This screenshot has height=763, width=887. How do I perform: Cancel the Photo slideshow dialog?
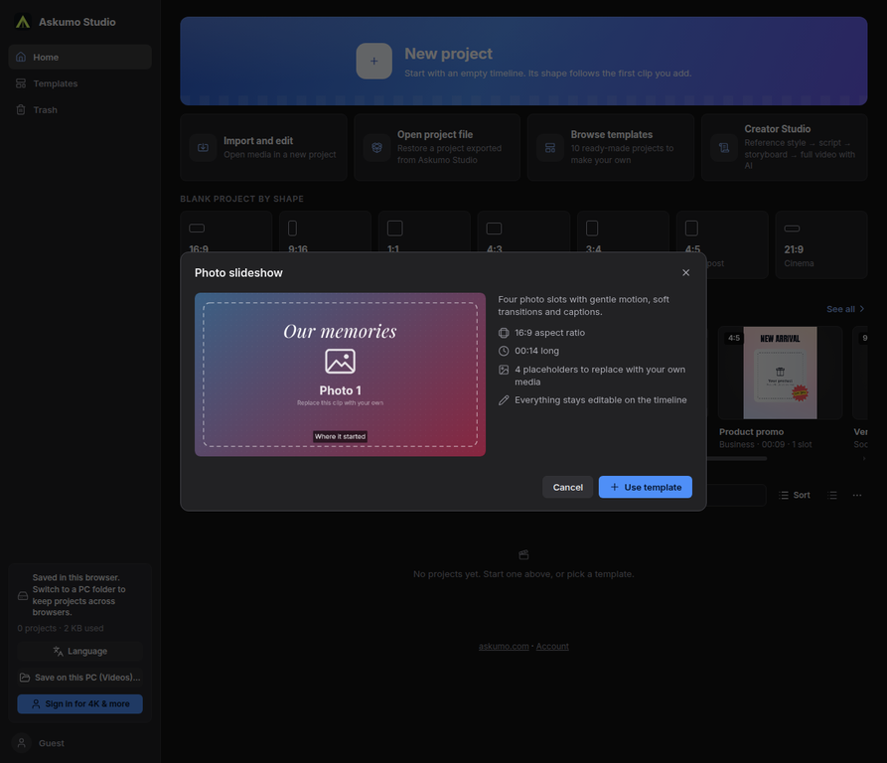[x=567, y=487]
